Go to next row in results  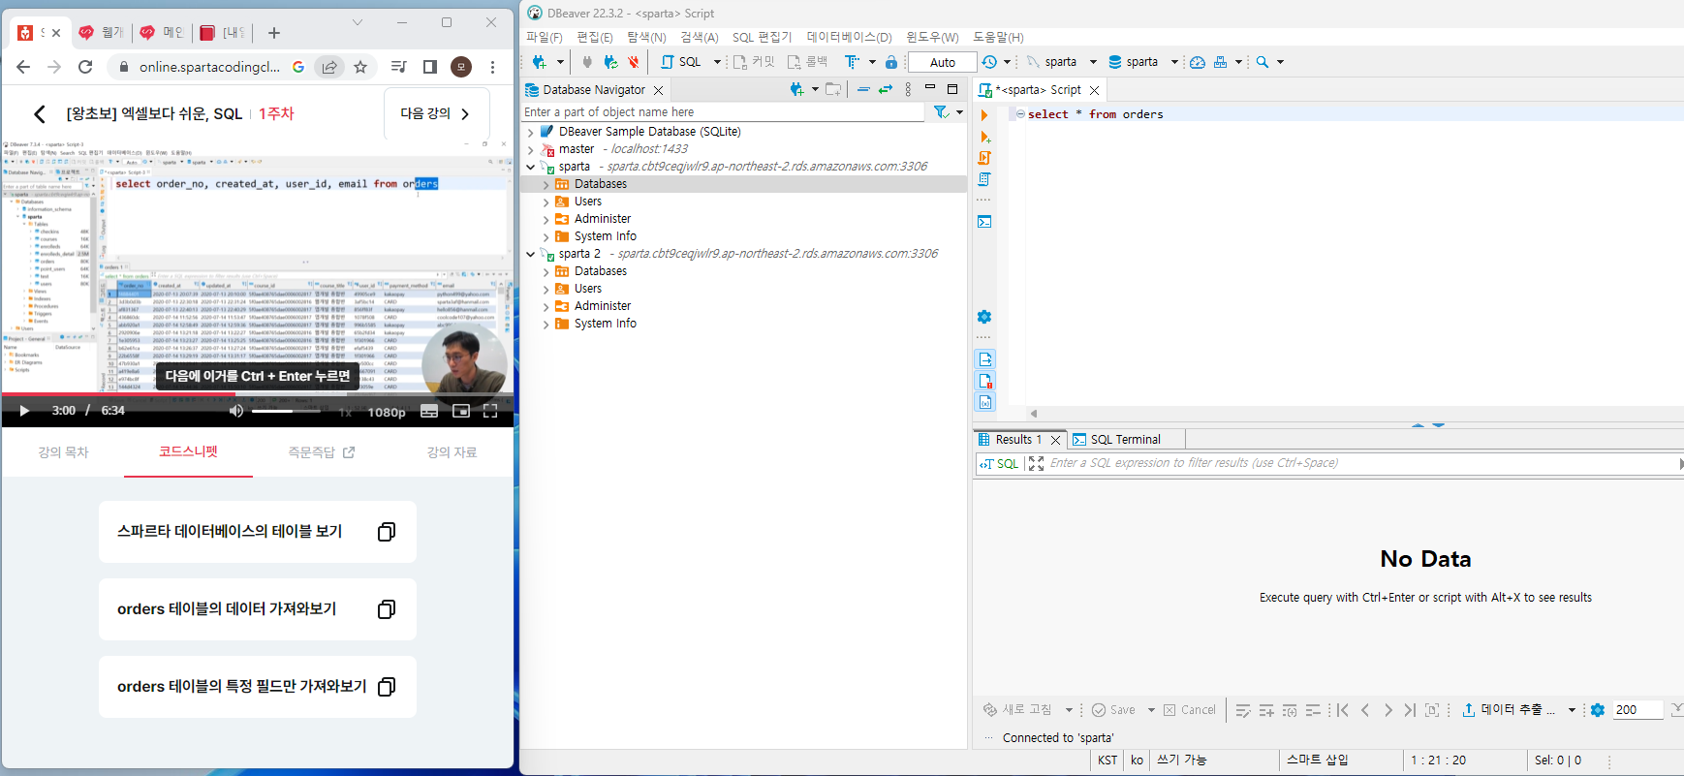(x=1388, y=710)
